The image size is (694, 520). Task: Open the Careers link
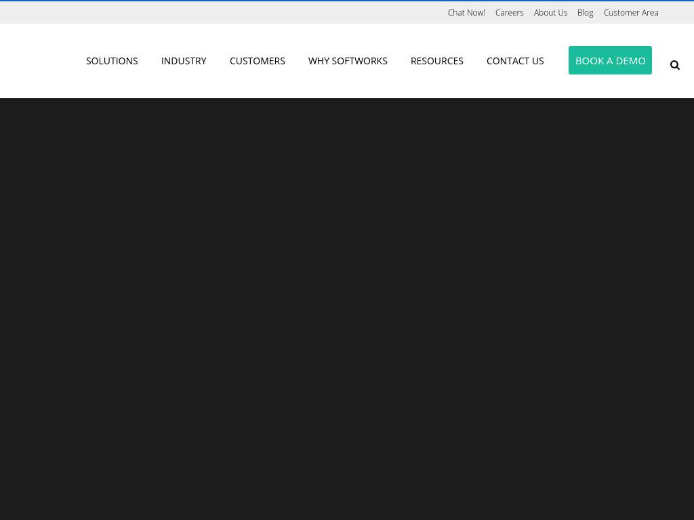(x=509, y=13)
